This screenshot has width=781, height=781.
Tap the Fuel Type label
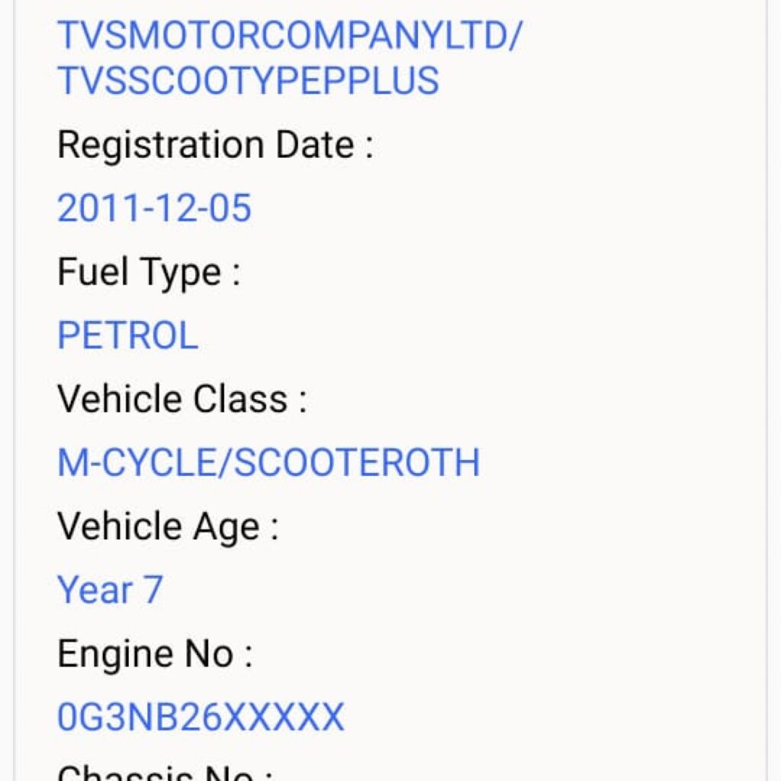pyautogui.click(x=149, y=274)
